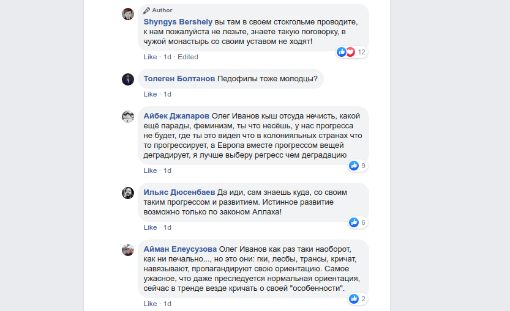
Task: Open like reactions with count 9
Action: (358, 166)
